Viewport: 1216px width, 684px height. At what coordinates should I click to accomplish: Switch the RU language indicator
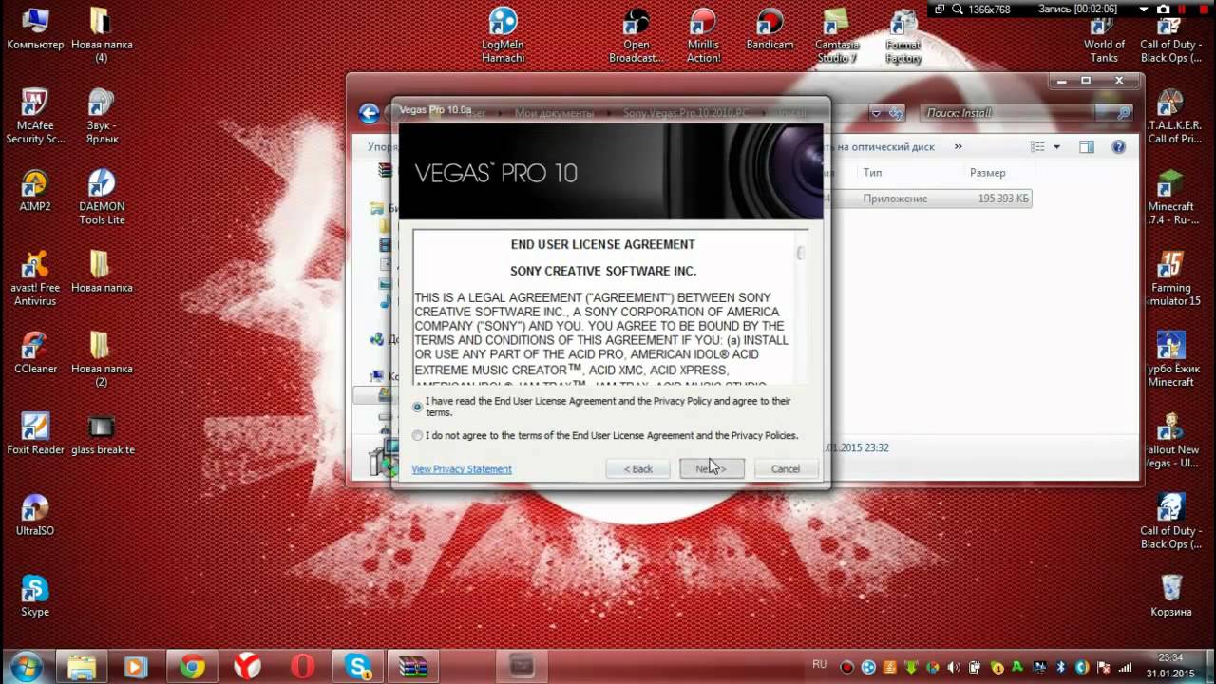click(819, 664)
